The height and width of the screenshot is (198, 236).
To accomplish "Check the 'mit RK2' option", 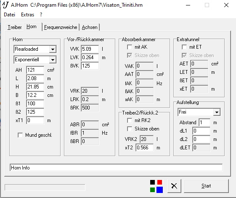I will (x=130, y=120).
